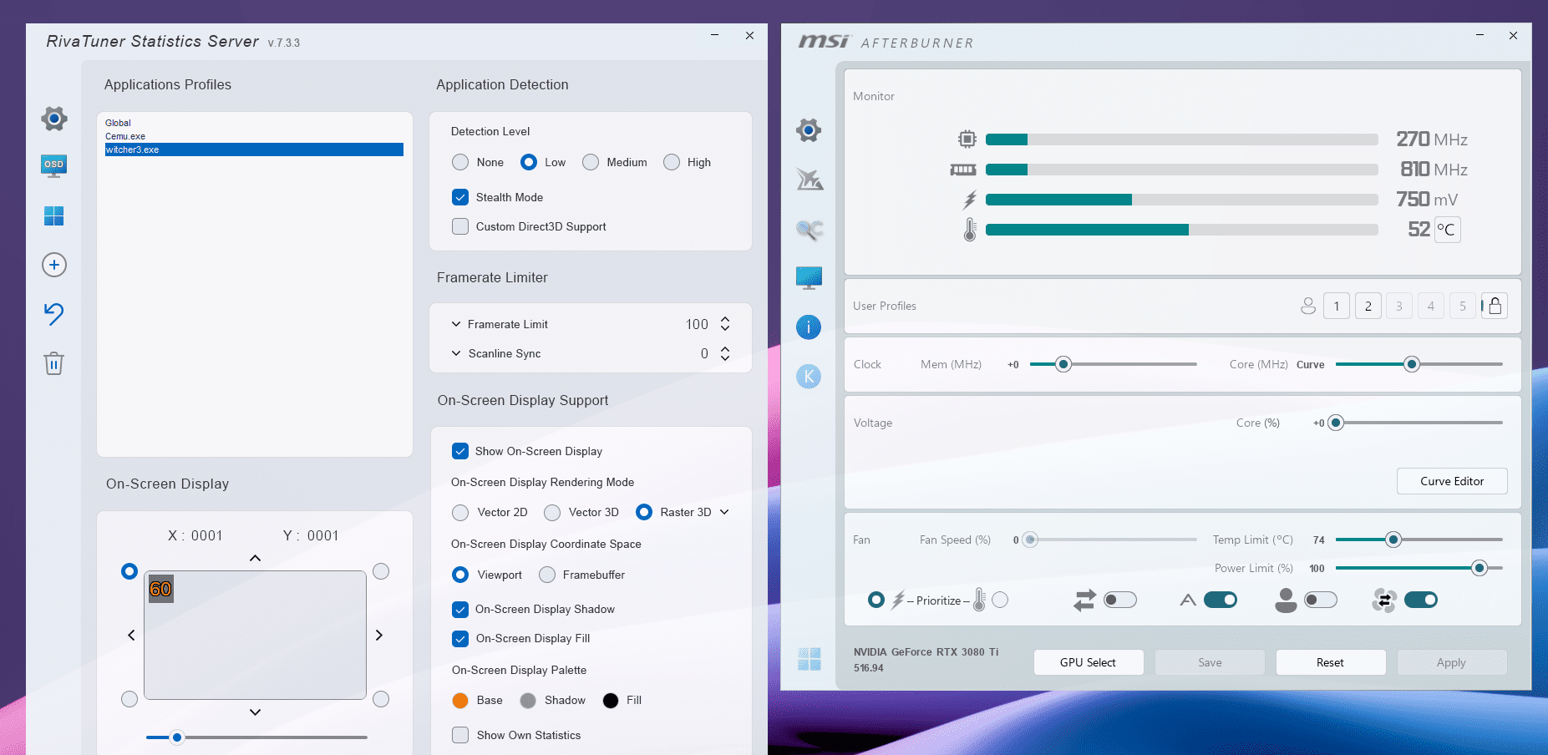Click the GPU core clock chip icon in Monitor
This screenshot has height=755, width=1548.
(x=967, y=139)
